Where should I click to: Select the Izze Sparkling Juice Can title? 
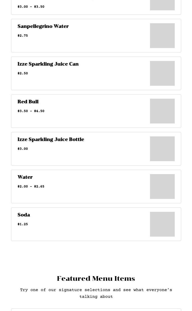[x=48, y=64]
